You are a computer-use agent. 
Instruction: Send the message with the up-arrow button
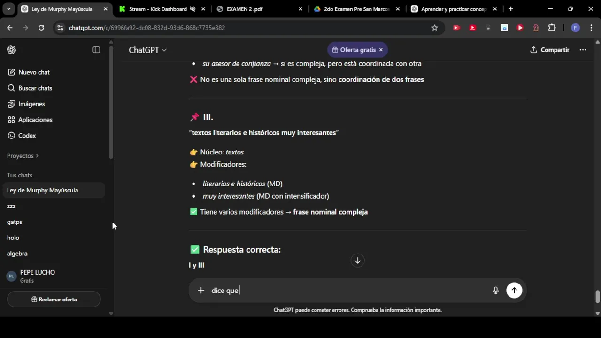(x=514, y=291)
